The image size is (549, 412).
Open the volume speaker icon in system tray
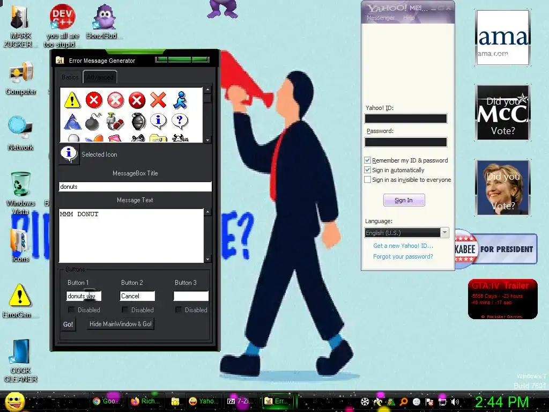455,402
